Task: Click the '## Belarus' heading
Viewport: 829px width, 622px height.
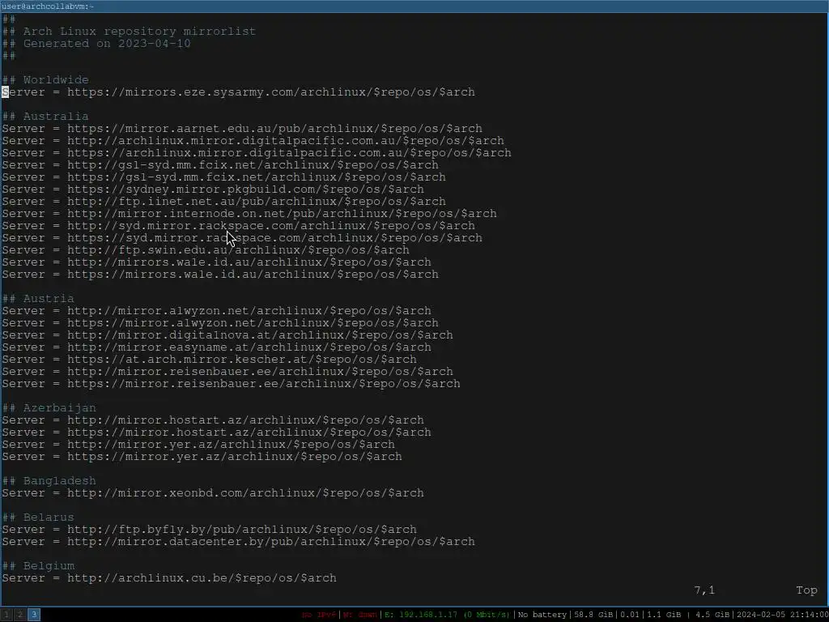Action: coord(38,518)
